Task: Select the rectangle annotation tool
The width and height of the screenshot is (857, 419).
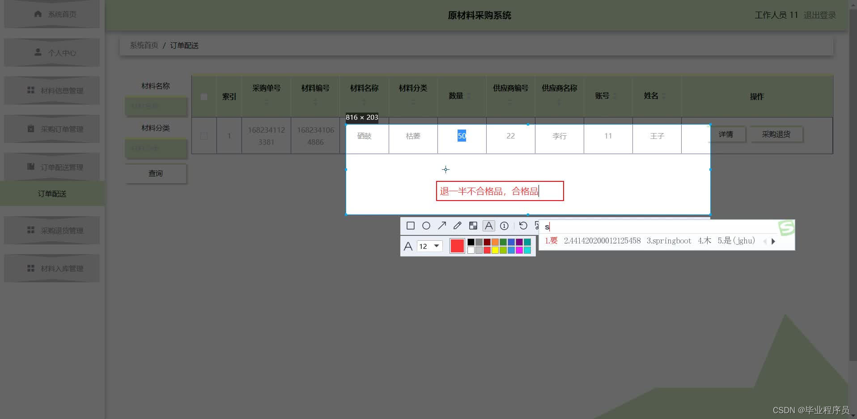Action: 410,226
